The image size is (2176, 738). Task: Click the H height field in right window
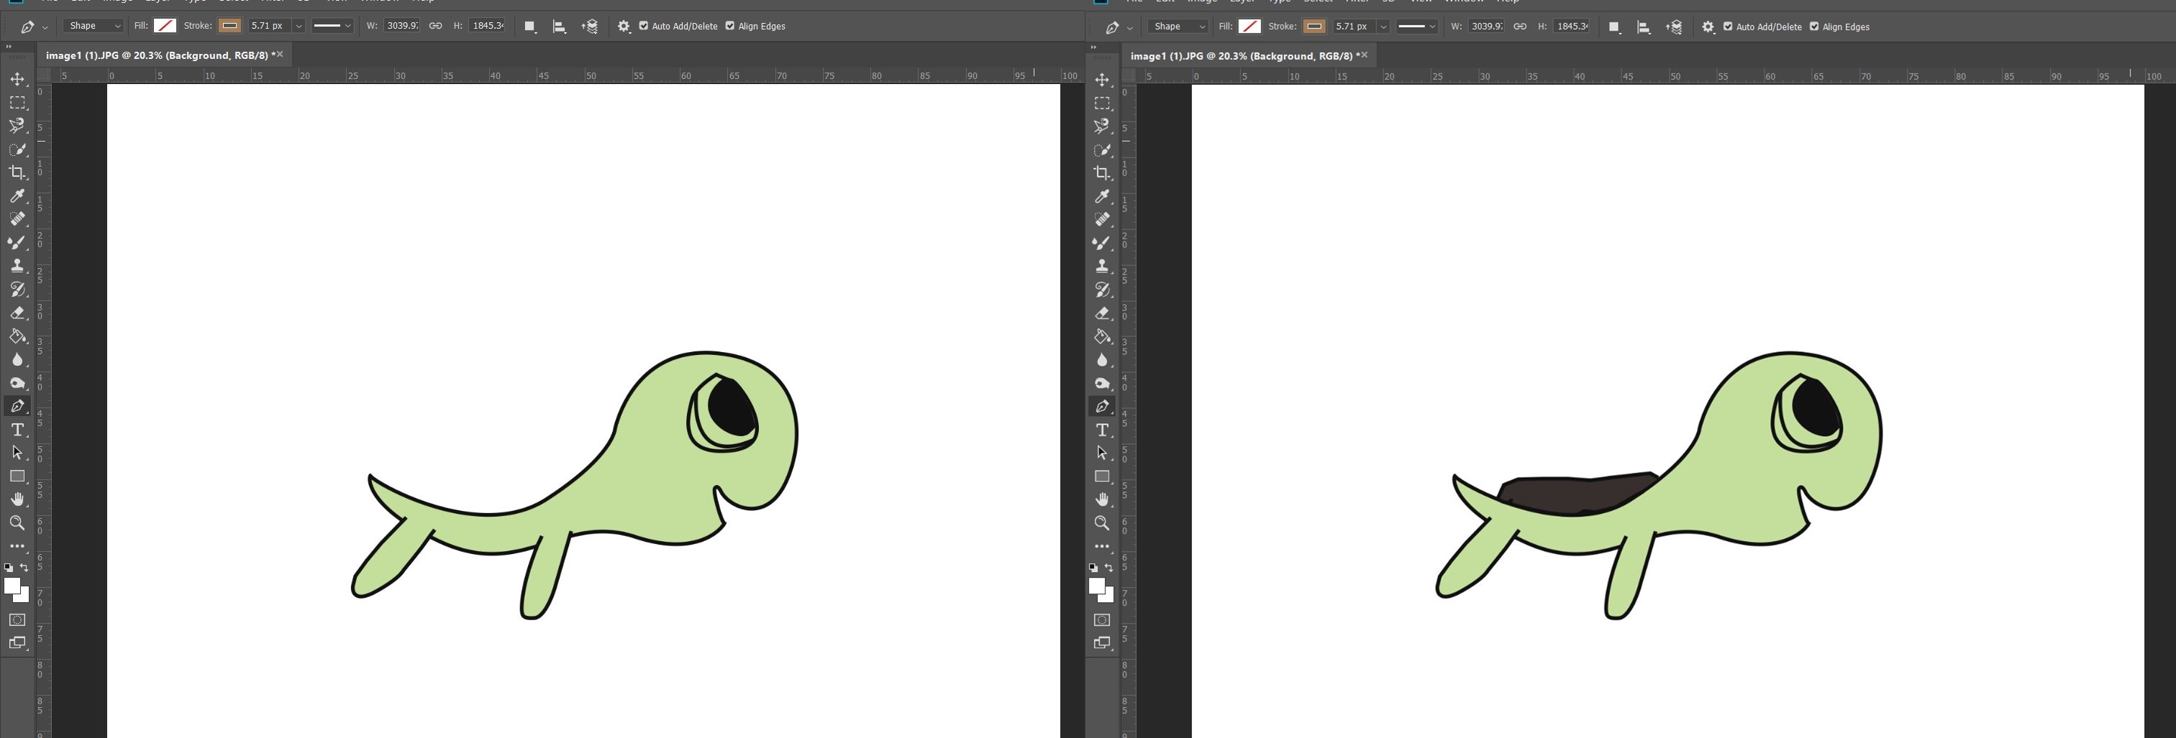(1572, 27)
